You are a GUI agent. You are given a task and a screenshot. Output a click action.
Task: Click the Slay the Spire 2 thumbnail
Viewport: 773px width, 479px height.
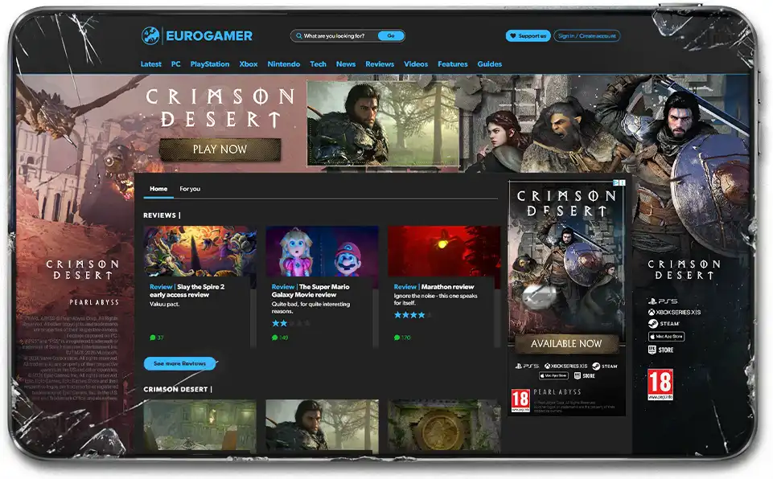pos(200,252)
